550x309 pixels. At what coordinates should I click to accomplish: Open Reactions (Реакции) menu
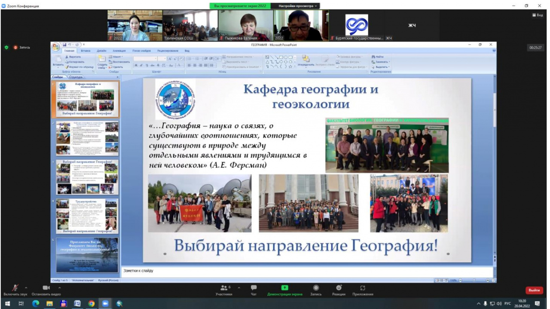coord(339,290)
